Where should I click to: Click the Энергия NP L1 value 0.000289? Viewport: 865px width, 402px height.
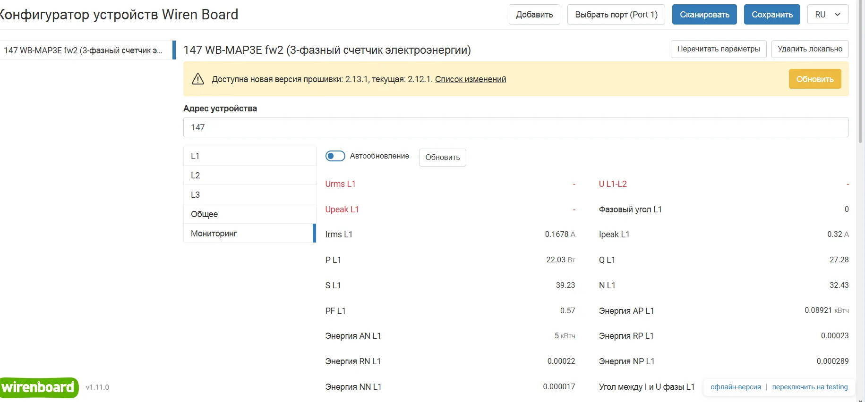[832, 361]
